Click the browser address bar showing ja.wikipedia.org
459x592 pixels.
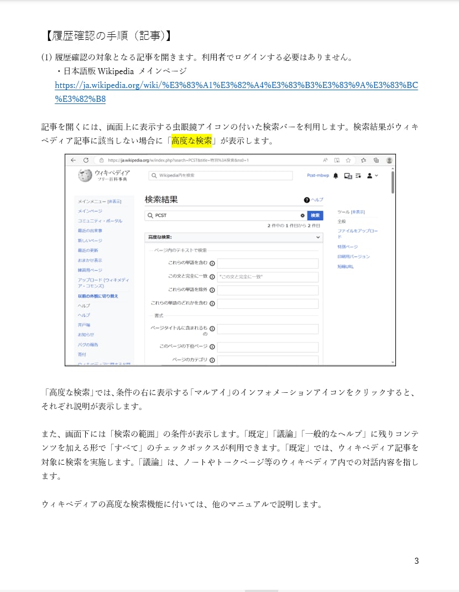pyautogui.click(x=207, y=160)
